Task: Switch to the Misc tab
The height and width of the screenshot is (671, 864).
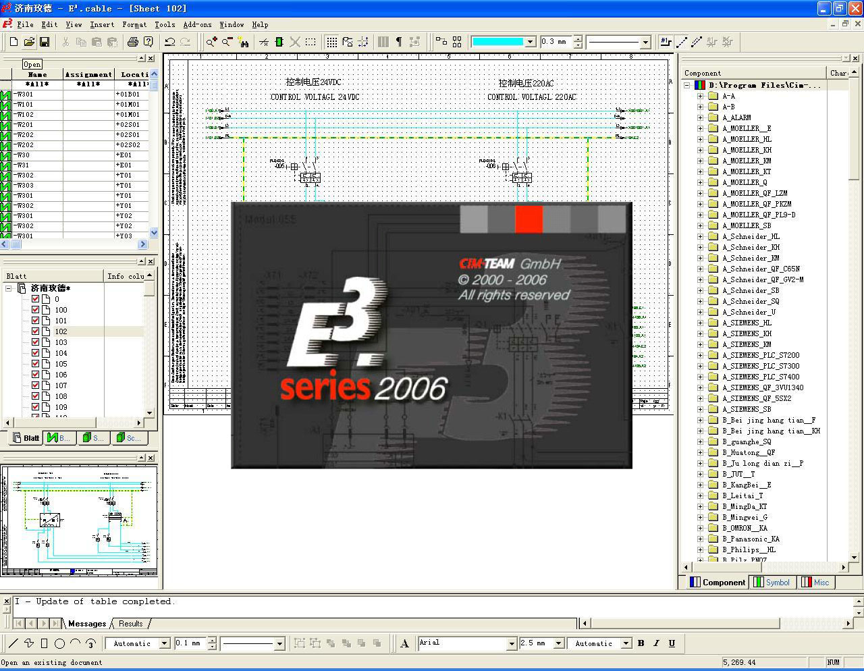Action: pyautogui.click(x=815, y=582)
